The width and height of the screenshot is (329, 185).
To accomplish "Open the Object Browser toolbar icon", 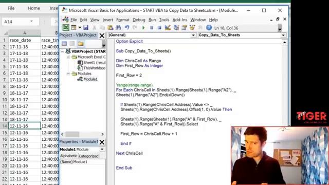I will (192, 27).
